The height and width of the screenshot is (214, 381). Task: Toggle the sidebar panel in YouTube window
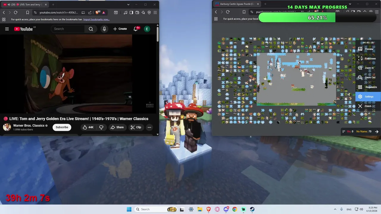131,12
